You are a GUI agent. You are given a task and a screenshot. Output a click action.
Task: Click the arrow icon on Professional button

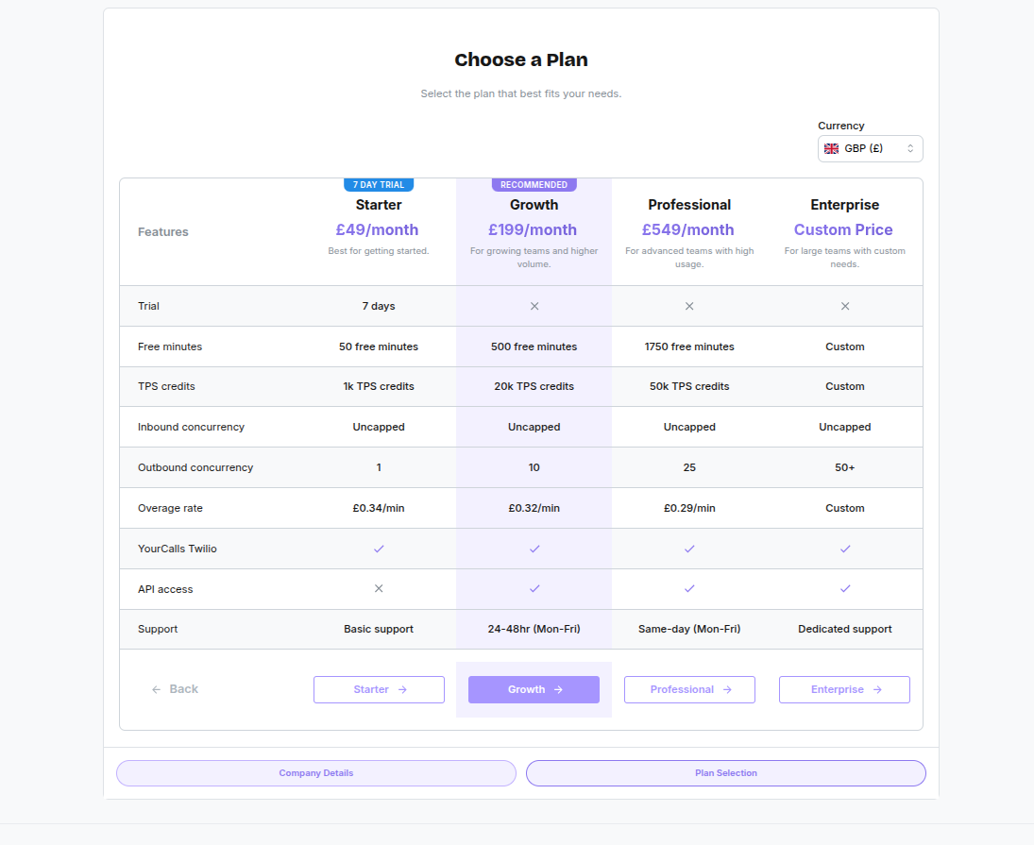click(727, 689)
